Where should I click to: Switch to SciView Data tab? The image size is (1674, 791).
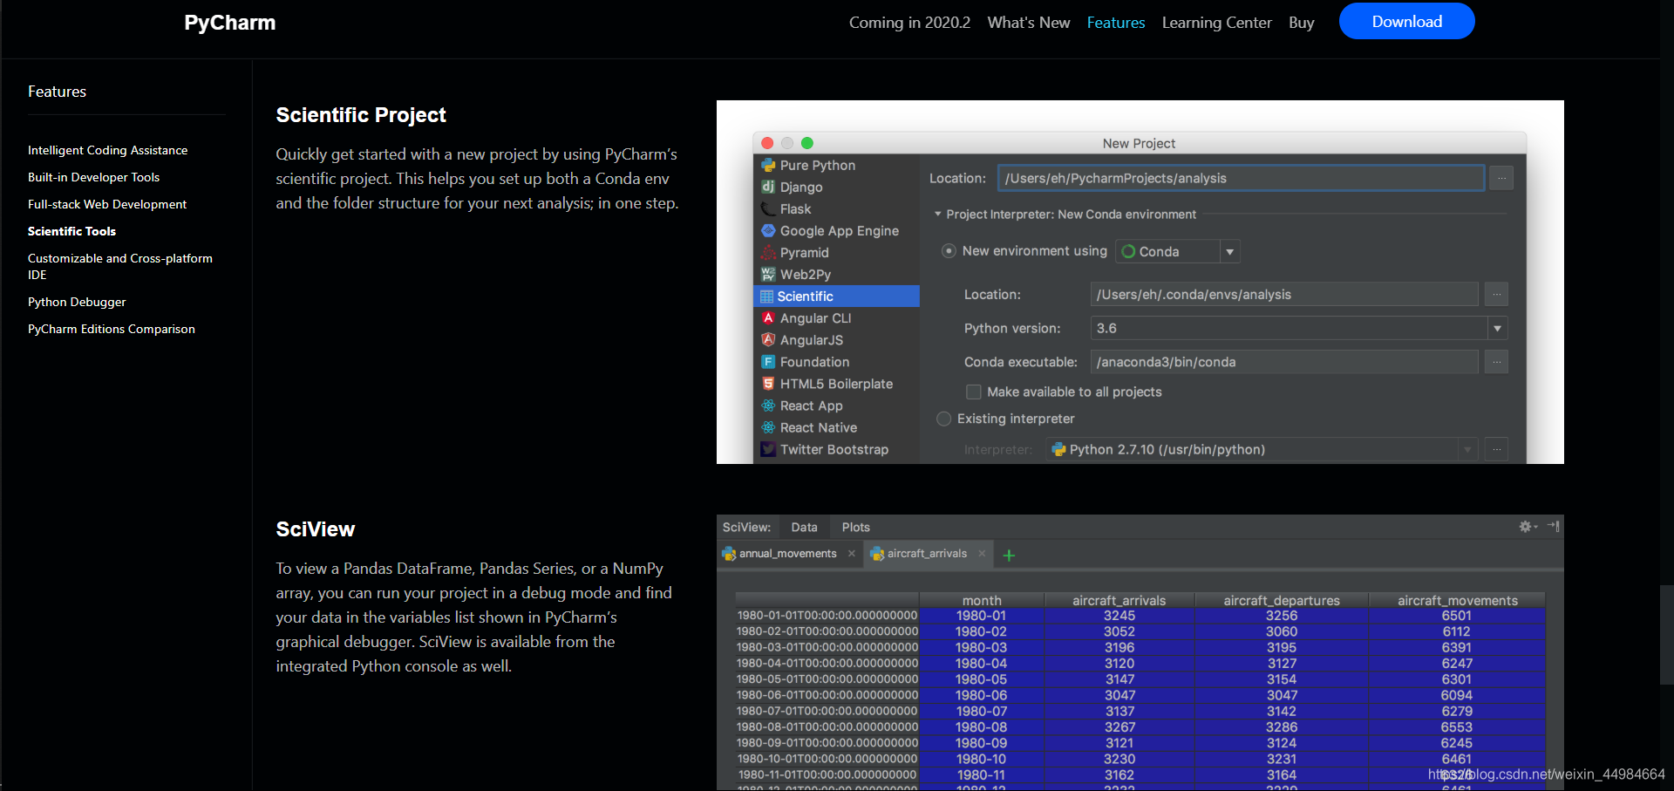[x=804, y=527]
